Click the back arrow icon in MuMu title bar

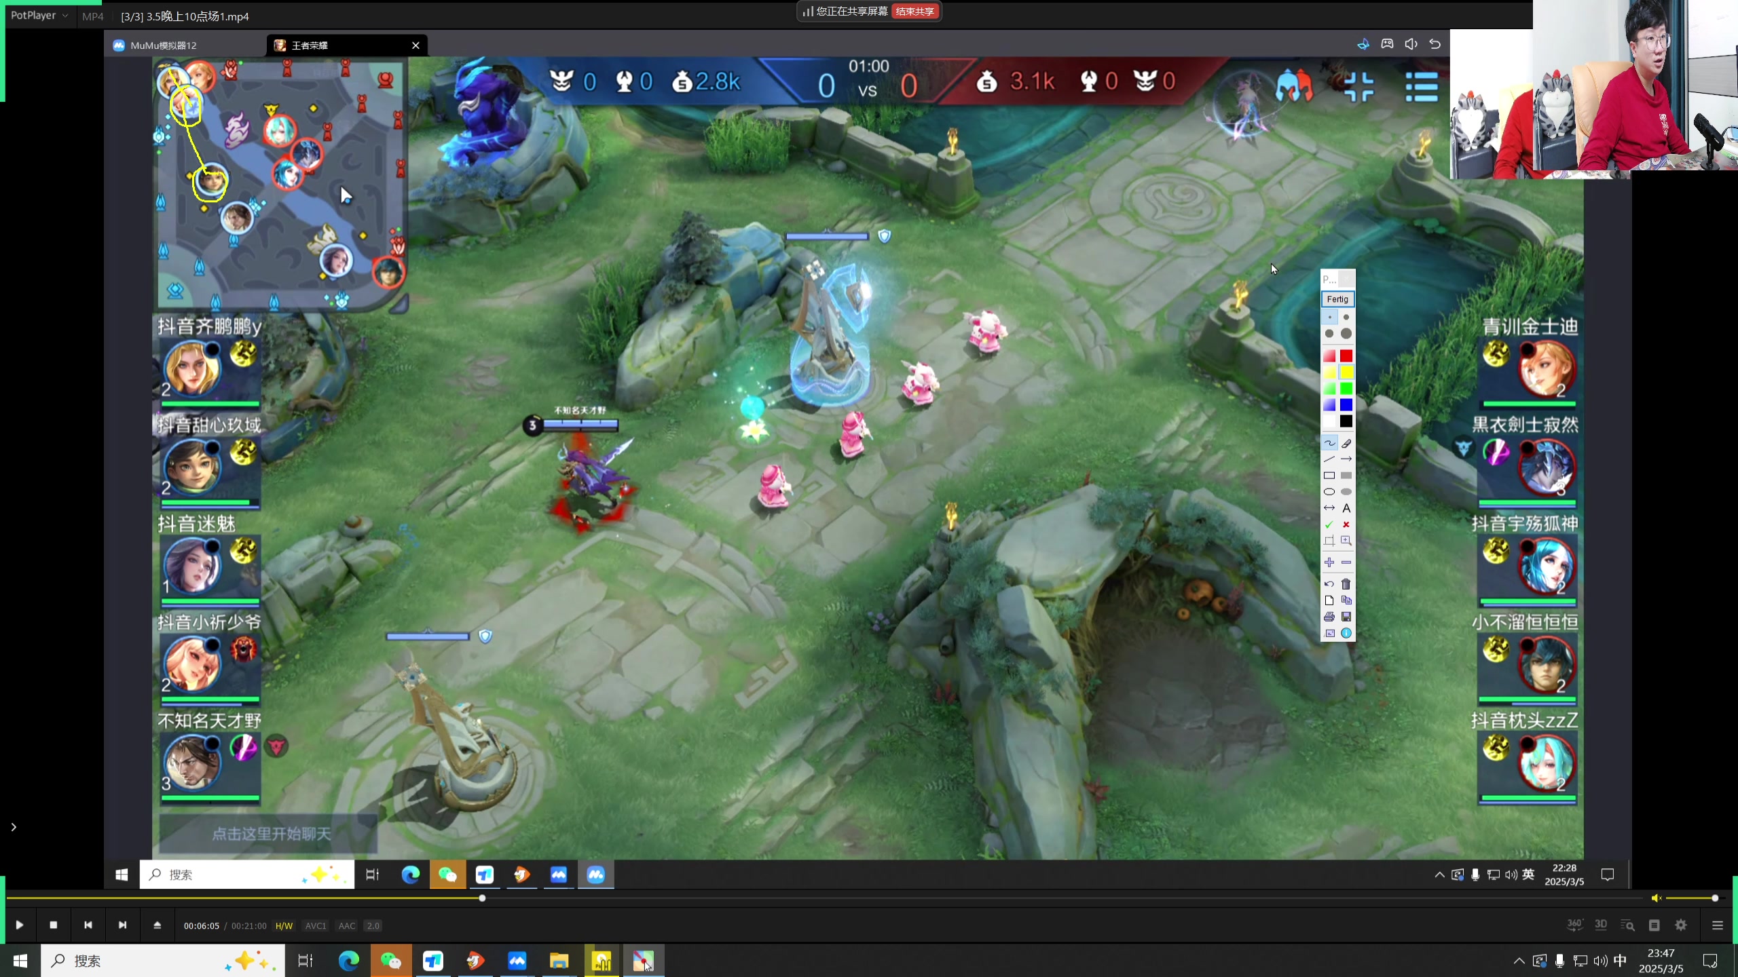[x=1435, y=44]
